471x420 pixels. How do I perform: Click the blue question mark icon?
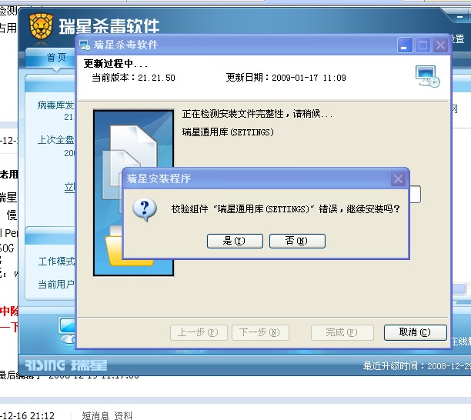(145, 209)
